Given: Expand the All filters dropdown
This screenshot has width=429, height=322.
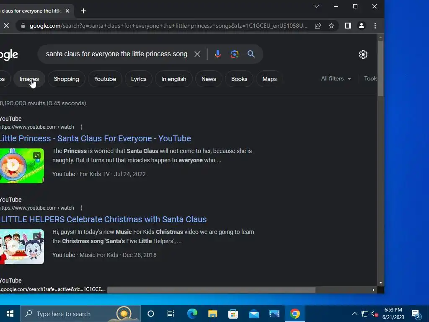Looking at the screenshot, I should pyautogui.click(x=336, y=78).
